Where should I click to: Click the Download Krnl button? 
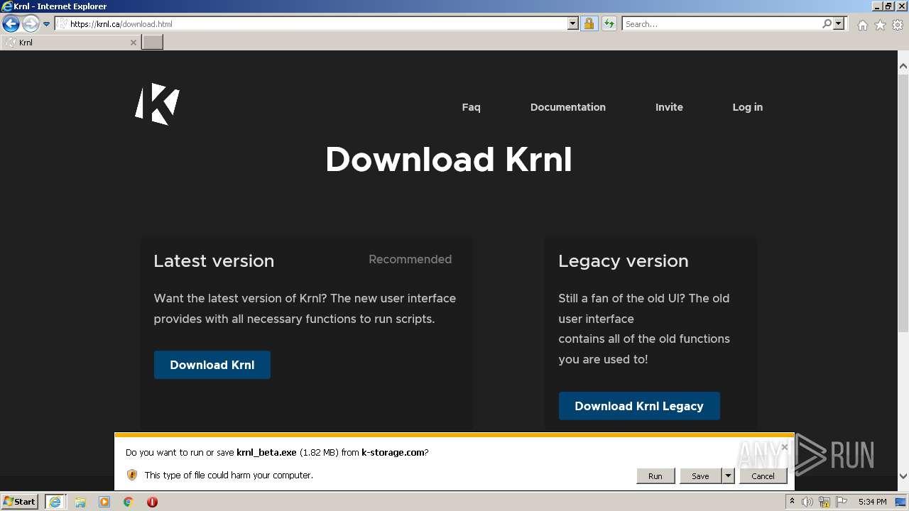pos(212,365)
